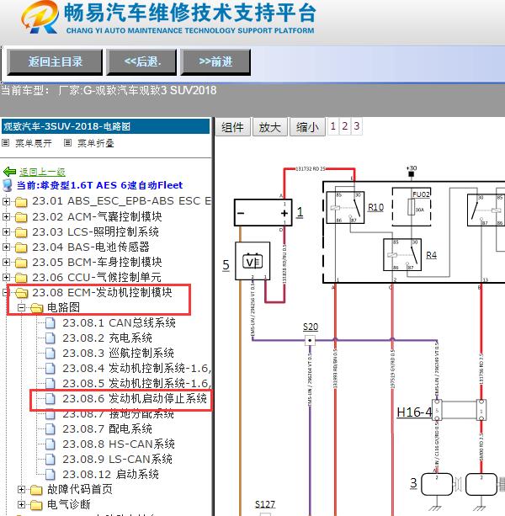The image size is (505, 516).
Task: Click the folder icon of 23.03 LCS
Action: [21, 231]
